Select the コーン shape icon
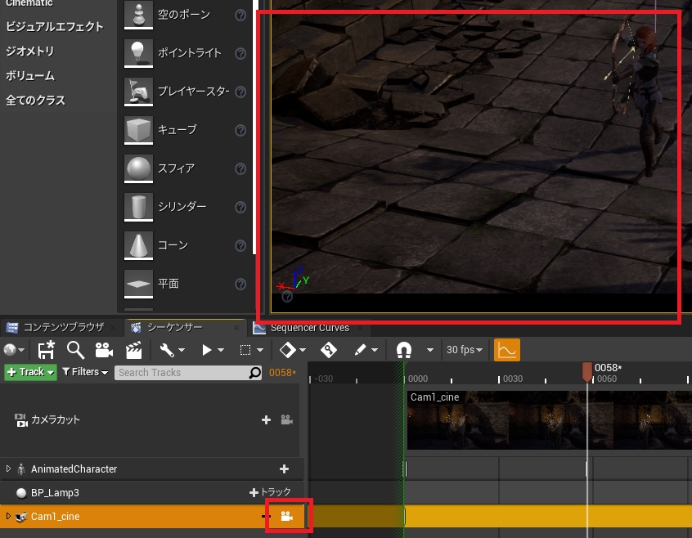This screenshot has width=692, height=538. click(x=138, y=244)
